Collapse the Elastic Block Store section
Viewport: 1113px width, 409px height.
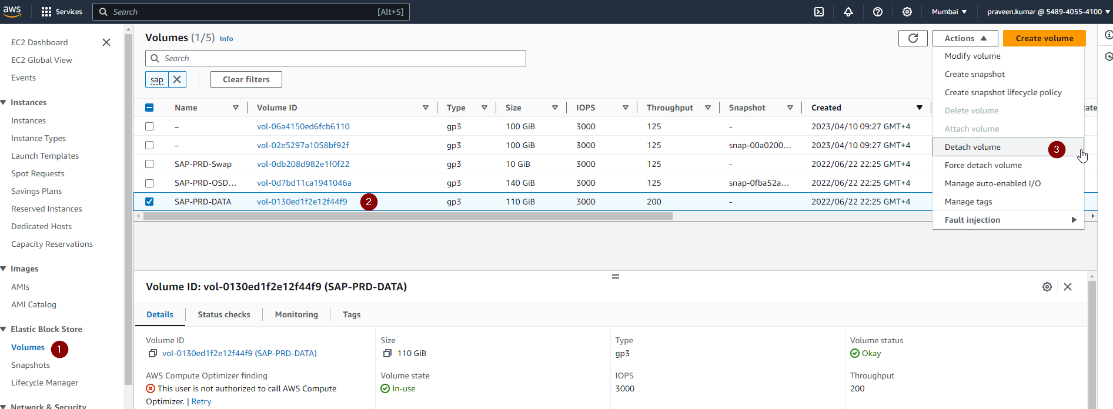[x=4, y=329]
